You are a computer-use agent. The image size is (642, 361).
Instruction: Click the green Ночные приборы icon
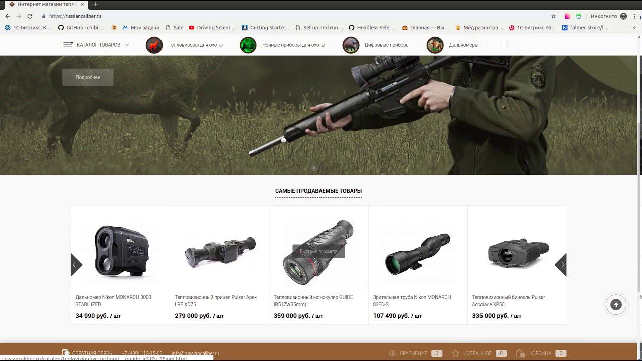pos(248,45)
